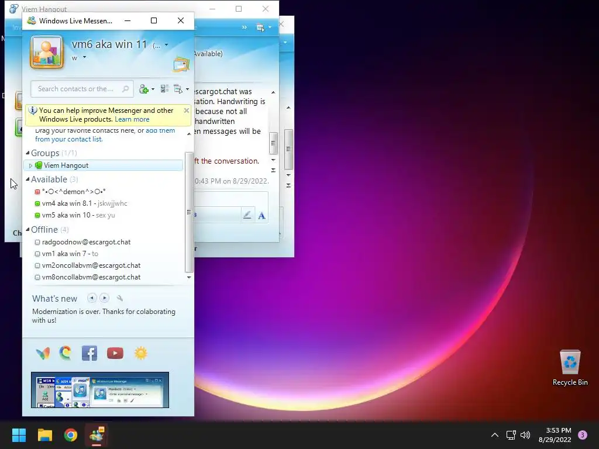Viewport: 599px width, 449px height.
Task: Open the weather sun icon
Action: click(140, 353)
